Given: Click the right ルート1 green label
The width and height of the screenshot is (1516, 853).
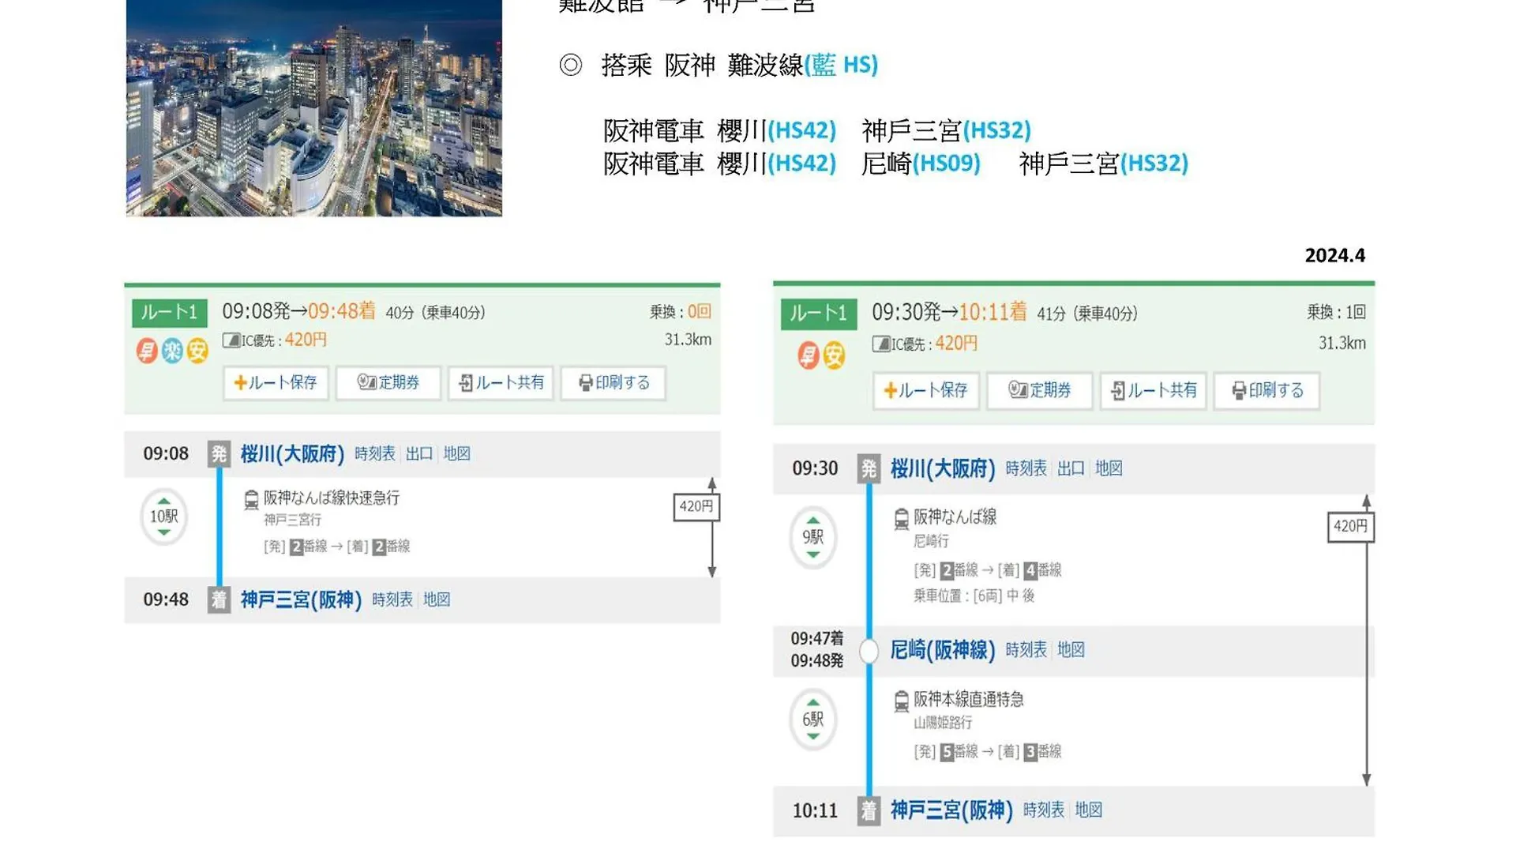Looking at the screenshot, I should 818,314.
